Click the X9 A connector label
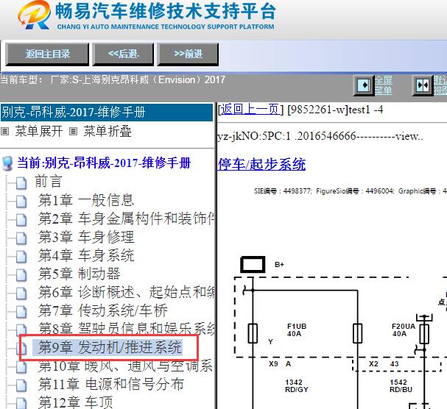This screenshot has width=447, height=409. pyautogui.click(x=280, y=363)
